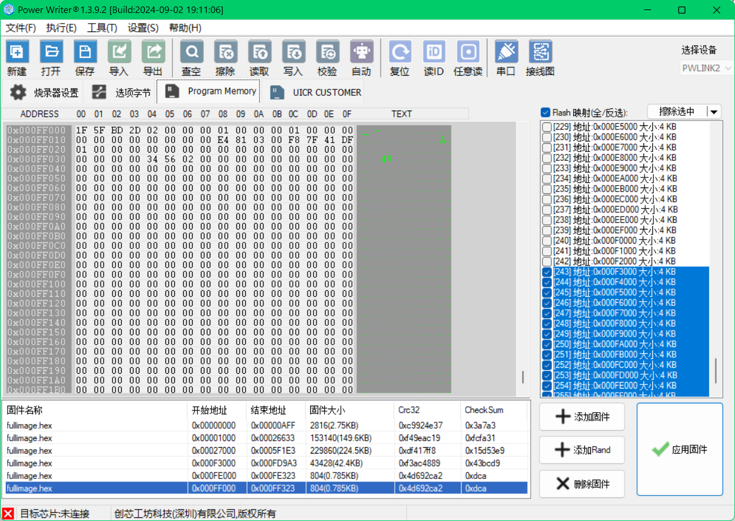Uncheck sector [243] address 0x000F3000 checkbox
This screenshot has height=521, width=735.
click(x=547, y=272)
